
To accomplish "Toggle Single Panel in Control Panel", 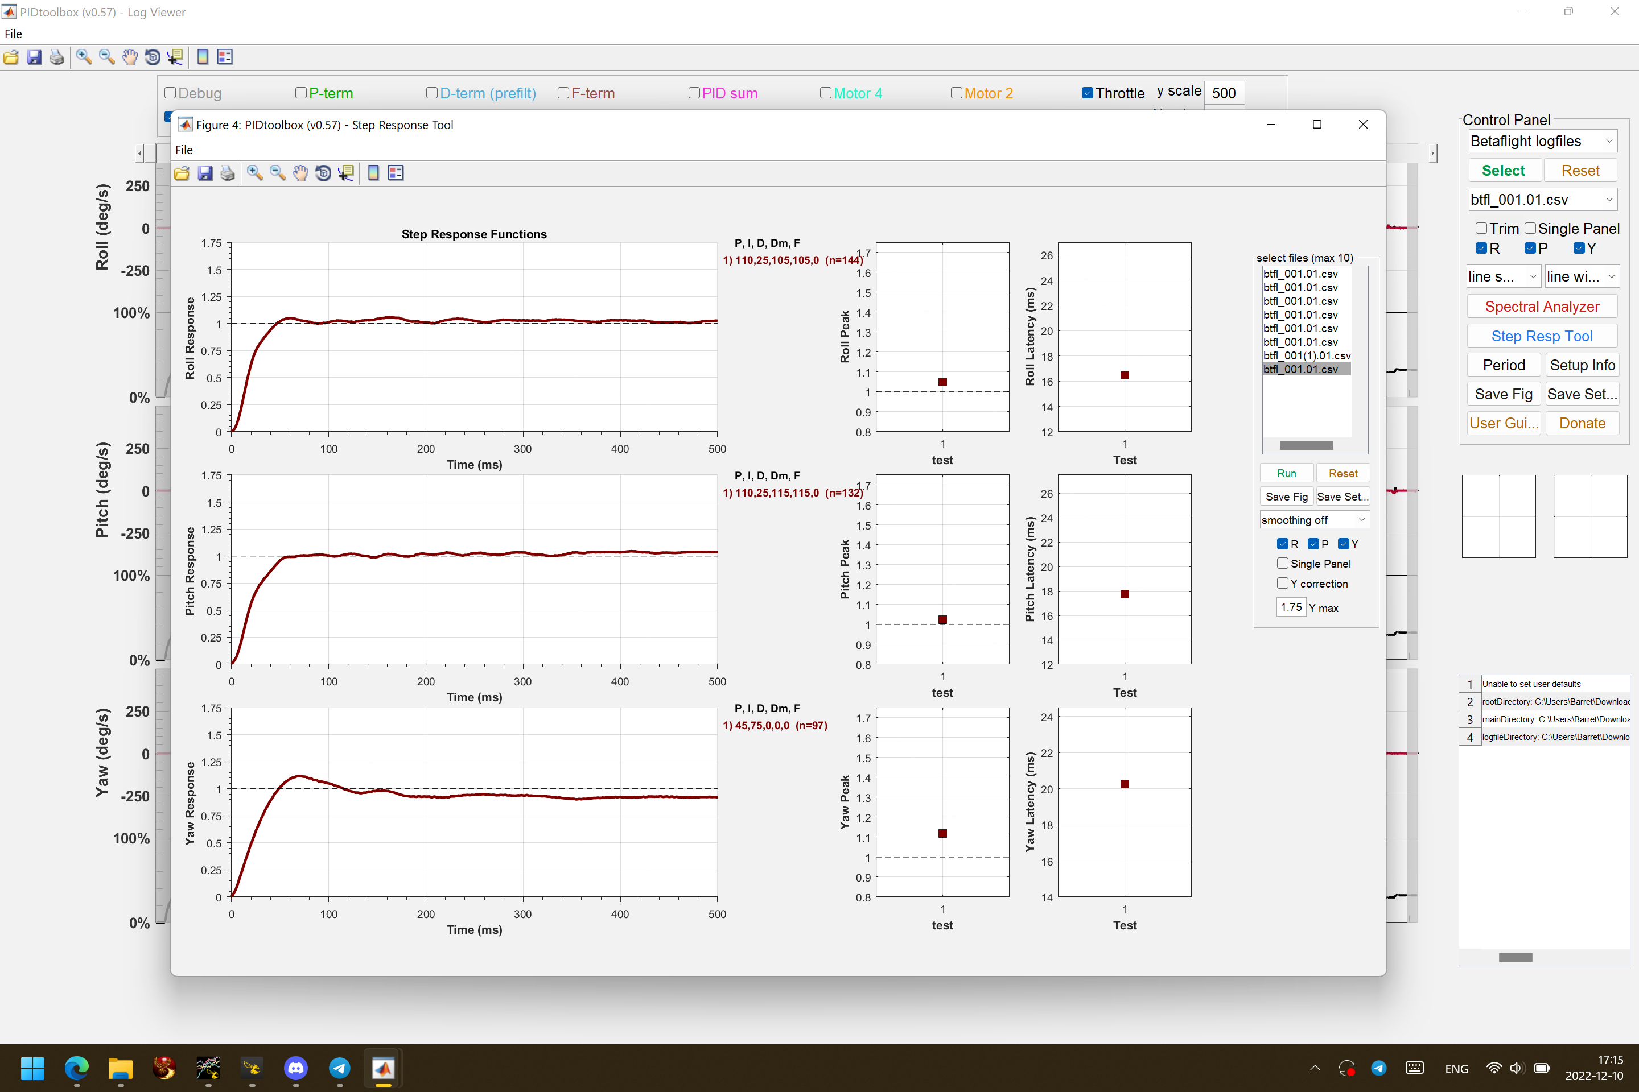I will click(1530, 229).
